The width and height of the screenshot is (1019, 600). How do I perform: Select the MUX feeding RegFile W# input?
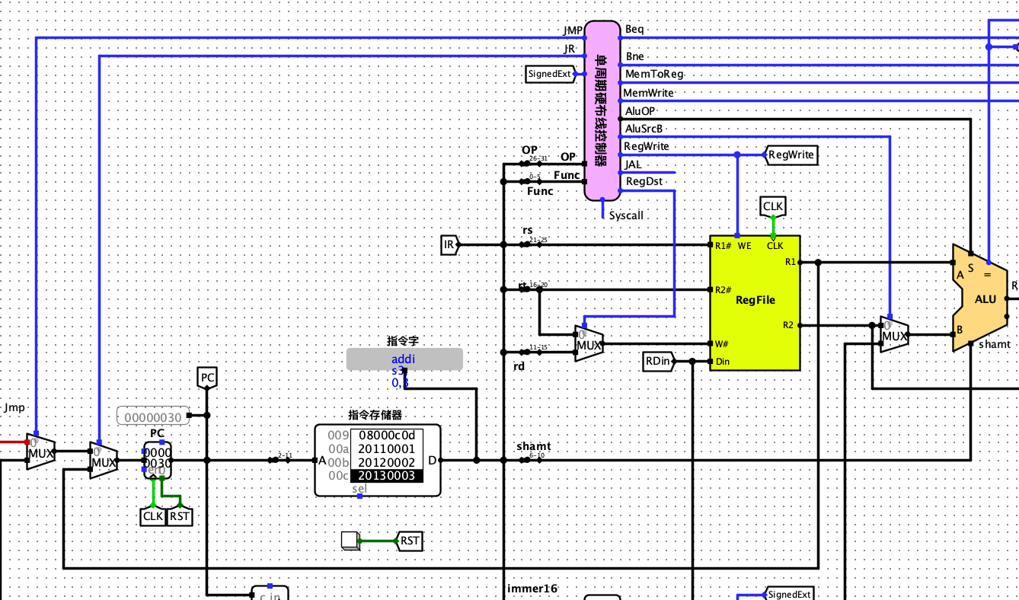[589, 344]
